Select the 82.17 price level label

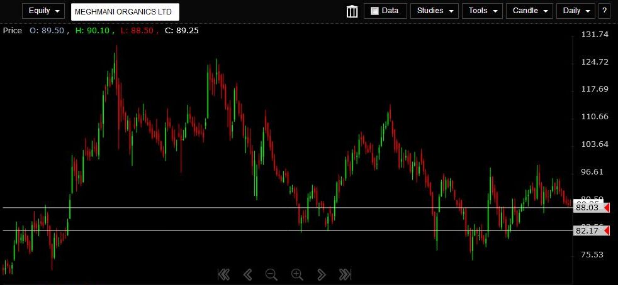[588, 231]
